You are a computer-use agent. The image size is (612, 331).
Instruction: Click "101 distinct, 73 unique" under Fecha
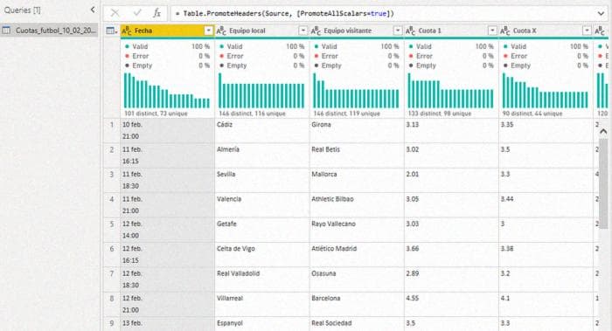pos(156,114)
